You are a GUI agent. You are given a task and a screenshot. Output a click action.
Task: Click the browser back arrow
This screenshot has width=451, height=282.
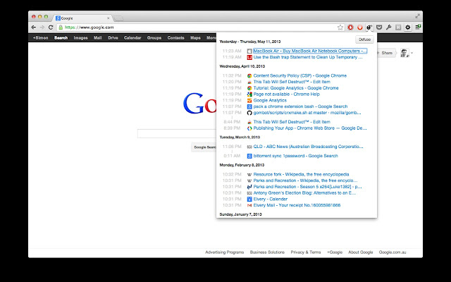coord(34,27)
